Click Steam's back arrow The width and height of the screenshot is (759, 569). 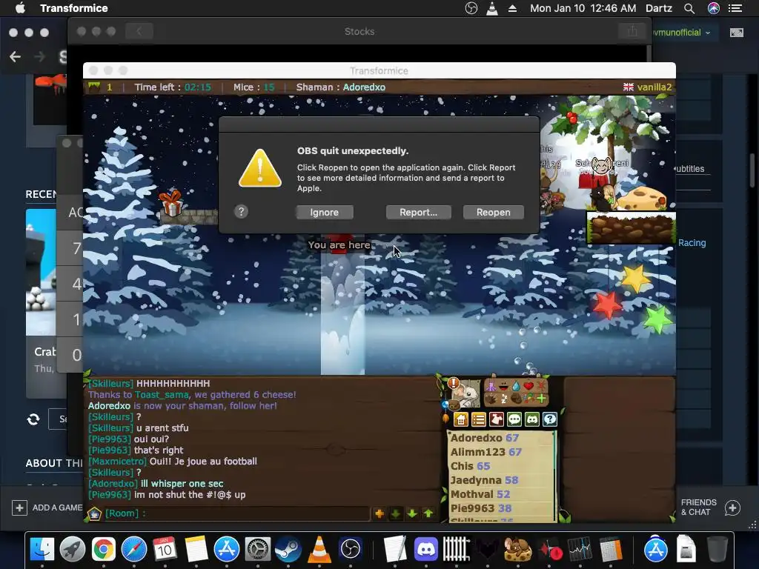(x=15, y=57)
